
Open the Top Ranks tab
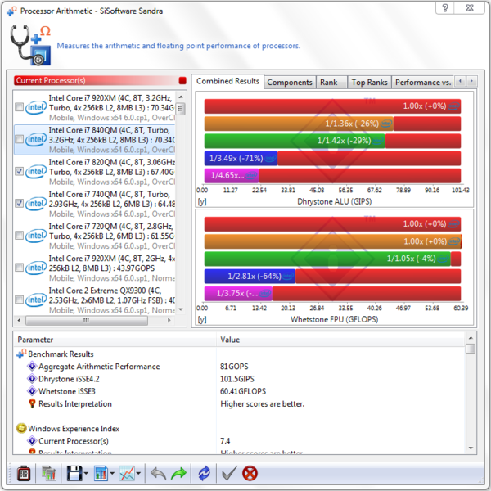pyautogui.click(x=370, y=83)
